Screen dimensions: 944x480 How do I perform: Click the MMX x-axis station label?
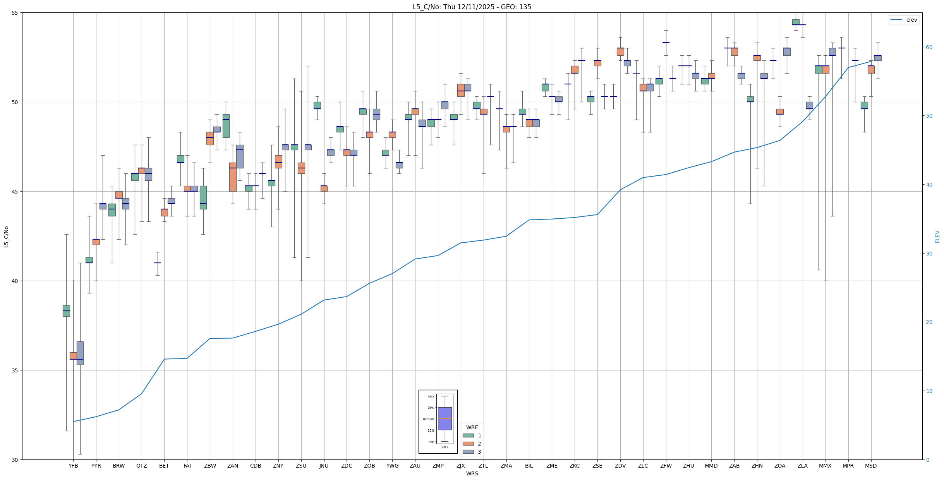[825, 466]
